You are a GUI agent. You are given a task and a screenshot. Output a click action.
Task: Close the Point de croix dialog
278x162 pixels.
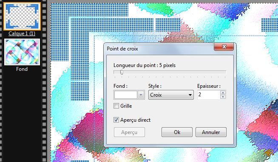click(224, 47)
